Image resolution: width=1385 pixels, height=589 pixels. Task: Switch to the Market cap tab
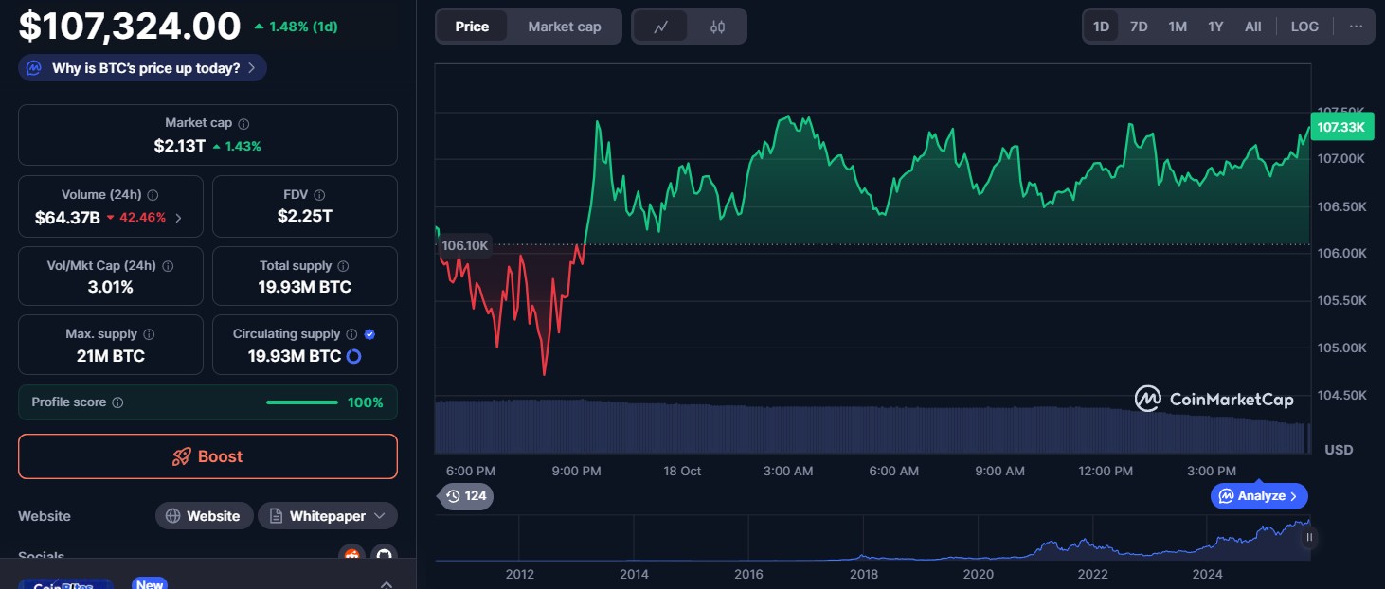point(564,27)
